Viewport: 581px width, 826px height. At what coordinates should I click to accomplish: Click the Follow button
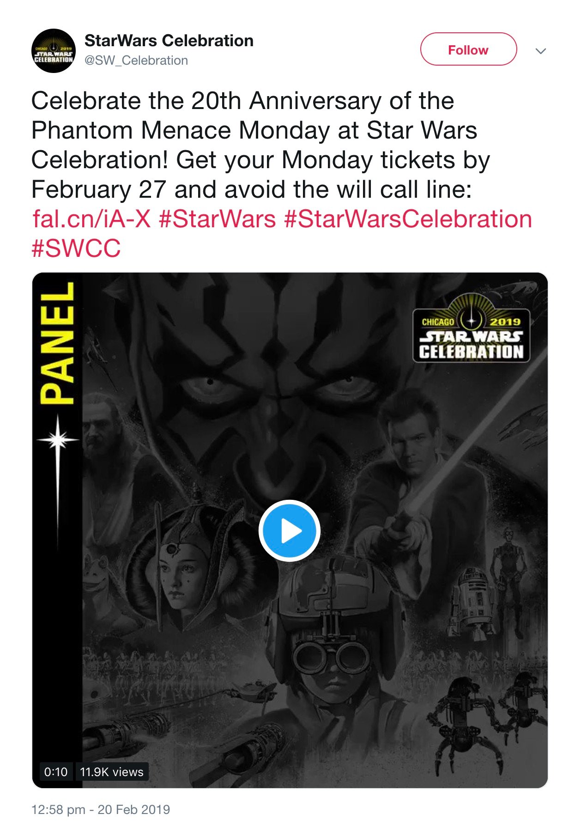(x=468, y=49)
